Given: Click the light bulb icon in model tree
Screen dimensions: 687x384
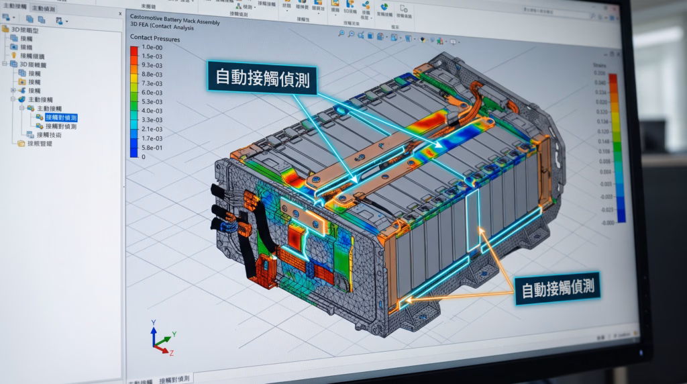Looking at the screenshot, I should (x=13, y=55).
